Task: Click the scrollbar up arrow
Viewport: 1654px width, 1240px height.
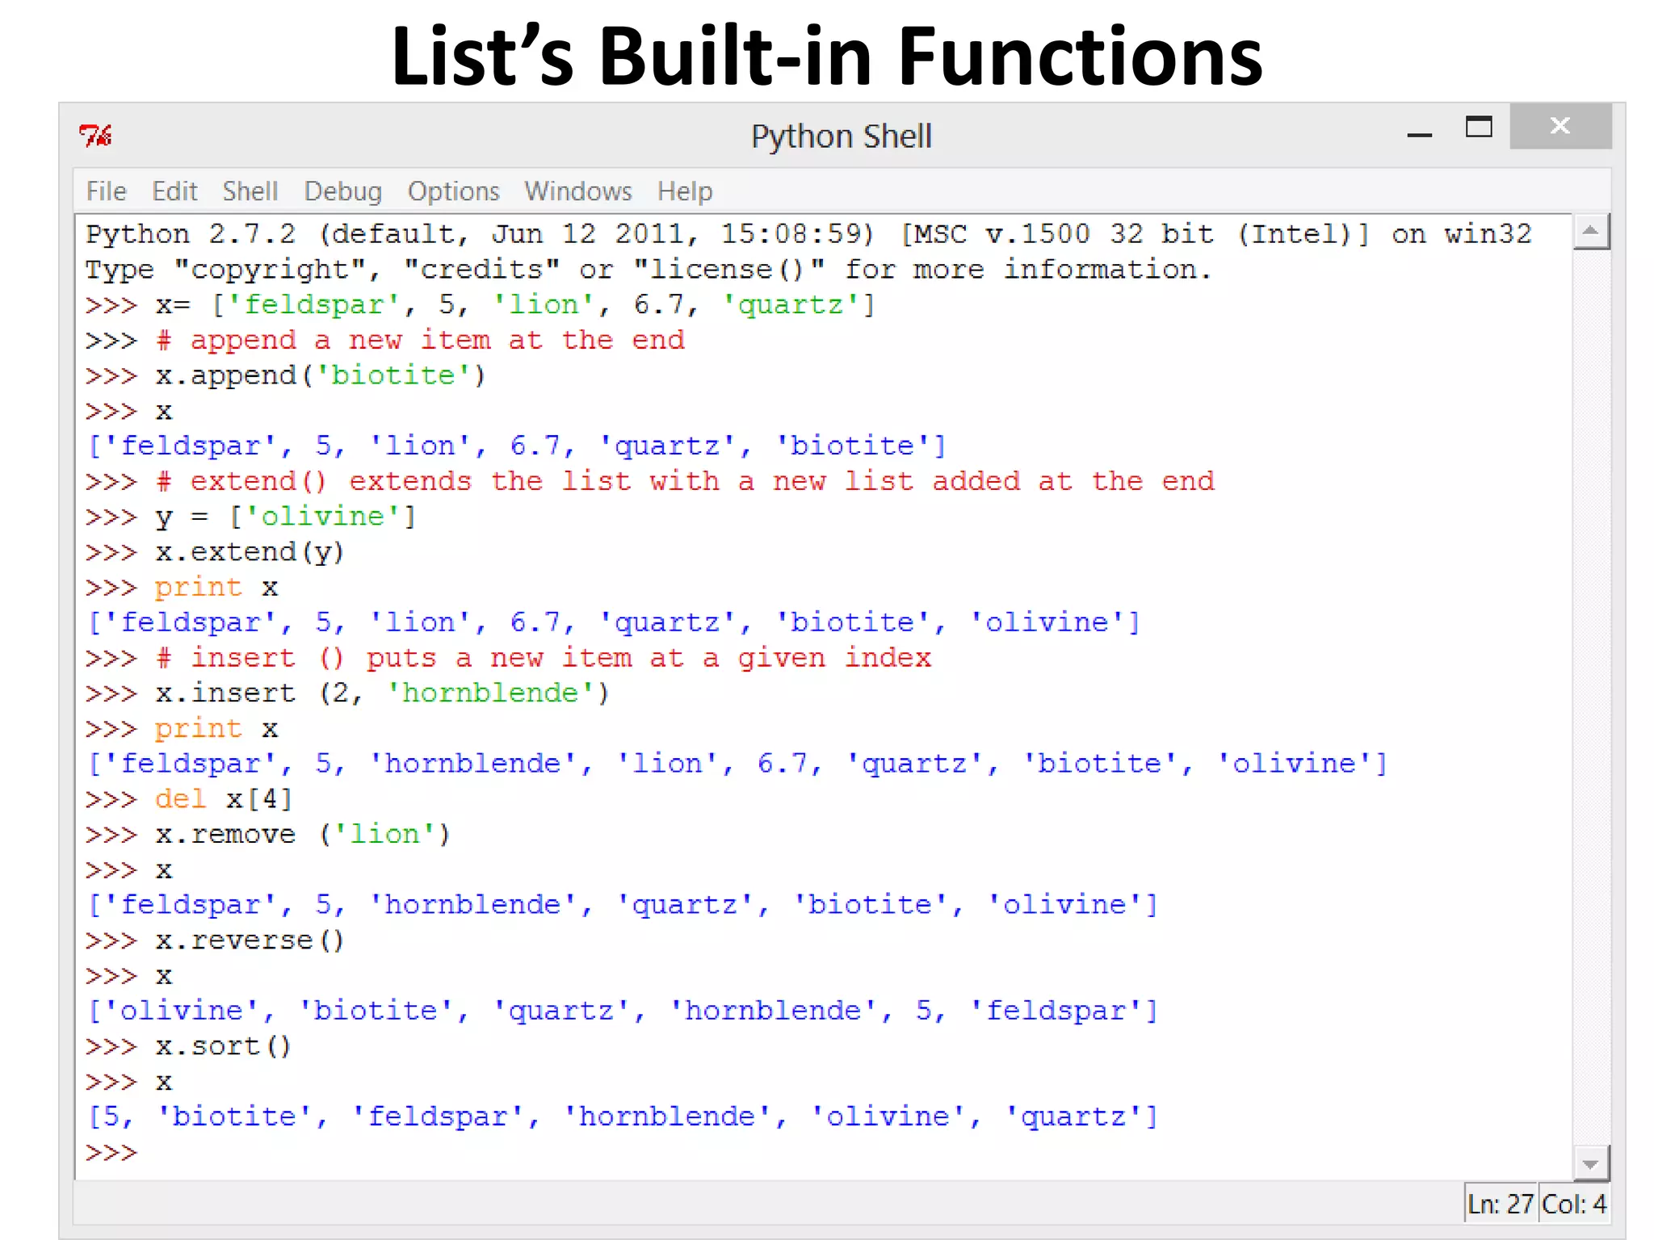Action: point(1590,232)
